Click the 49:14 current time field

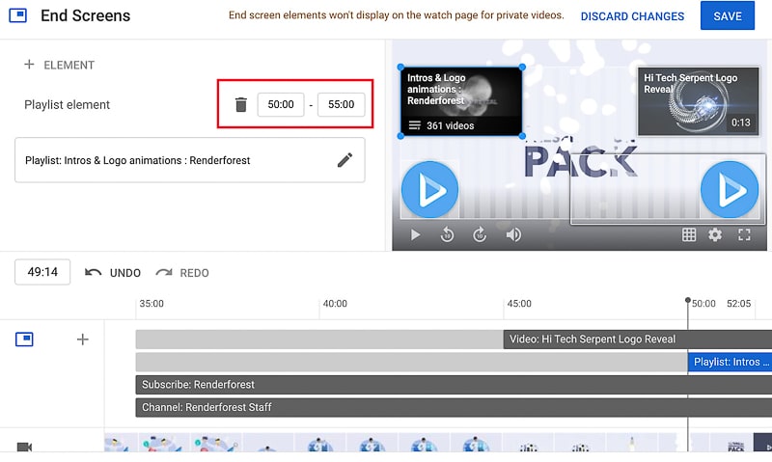click(x=42, y=272)
